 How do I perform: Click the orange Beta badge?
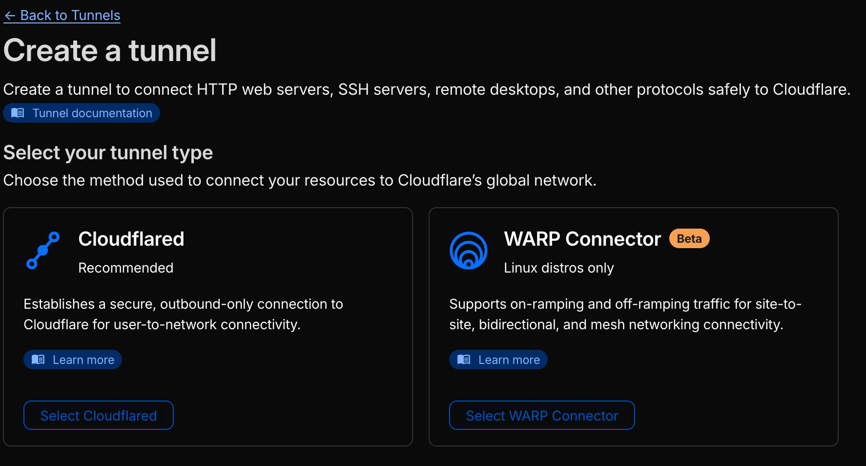(689, 239)
